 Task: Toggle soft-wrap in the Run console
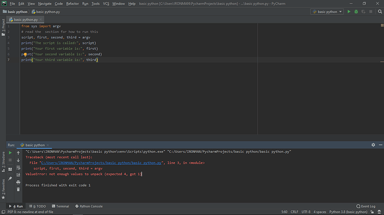tap(18, 168)
